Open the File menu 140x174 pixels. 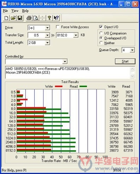(x=5, y=11)
